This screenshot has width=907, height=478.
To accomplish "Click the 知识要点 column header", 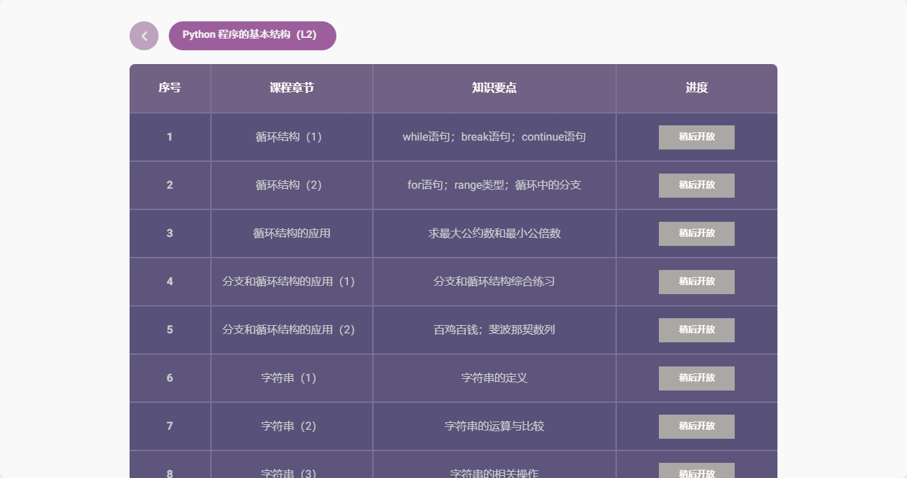I will pyautogui.click(x=494, y=88).
